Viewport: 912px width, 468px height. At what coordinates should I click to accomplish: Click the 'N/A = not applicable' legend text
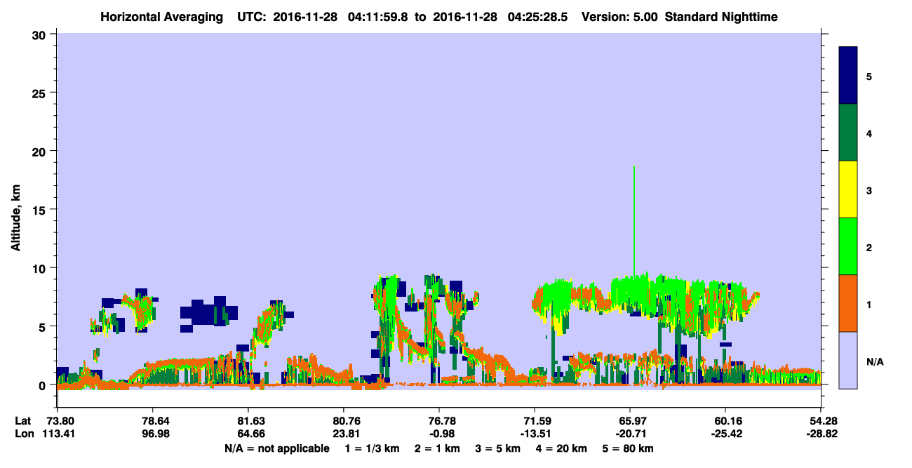(276, 448)
